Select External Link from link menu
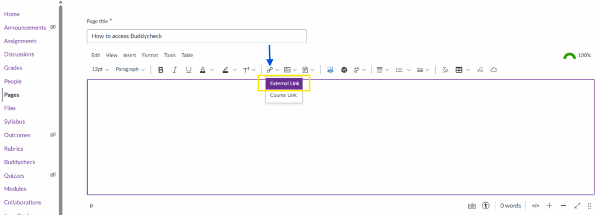This screenshot has width=599, height=215. [284, 84]
